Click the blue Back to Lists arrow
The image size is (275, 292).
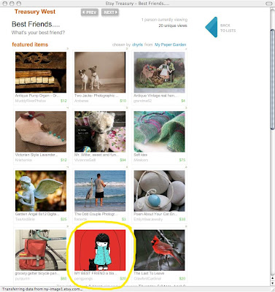(212, 27)
